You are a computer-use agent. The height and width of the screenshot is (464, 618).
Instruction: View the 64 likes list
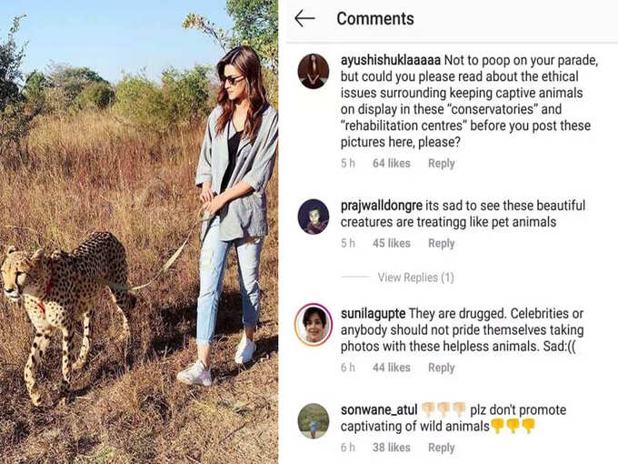pos(392,164)
